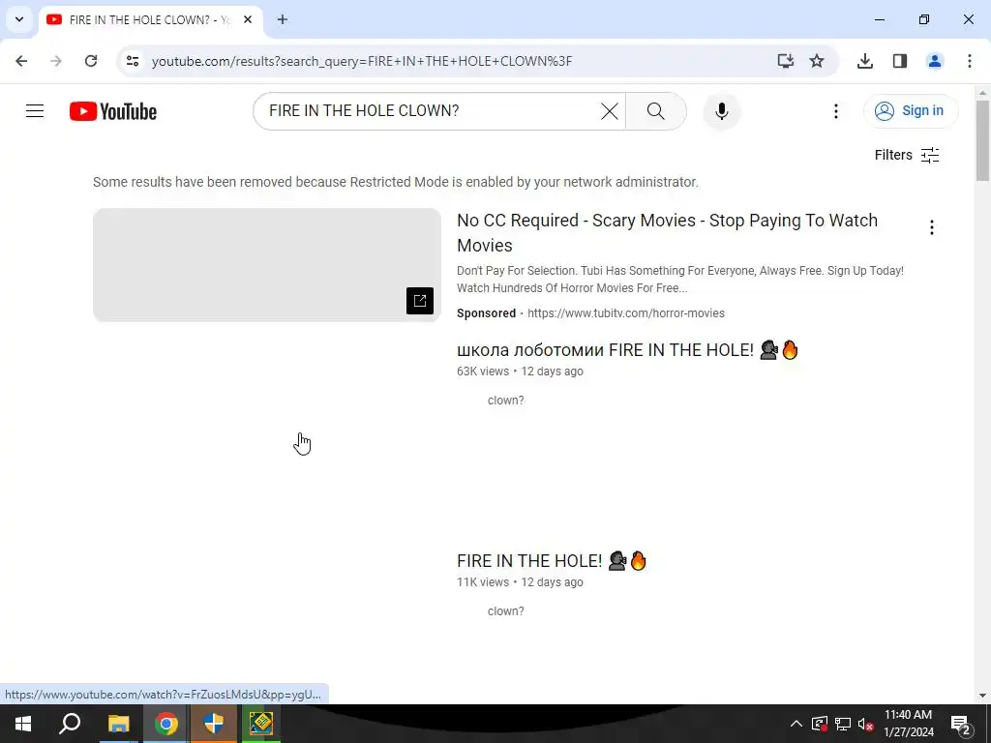Start voice search with microphone icon
Image resolution: width=991 pixels, height=743 pixels.
[x=721, y=111]
